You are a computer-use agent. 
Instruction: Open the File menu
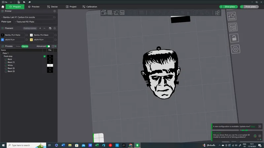pos(5,2)
